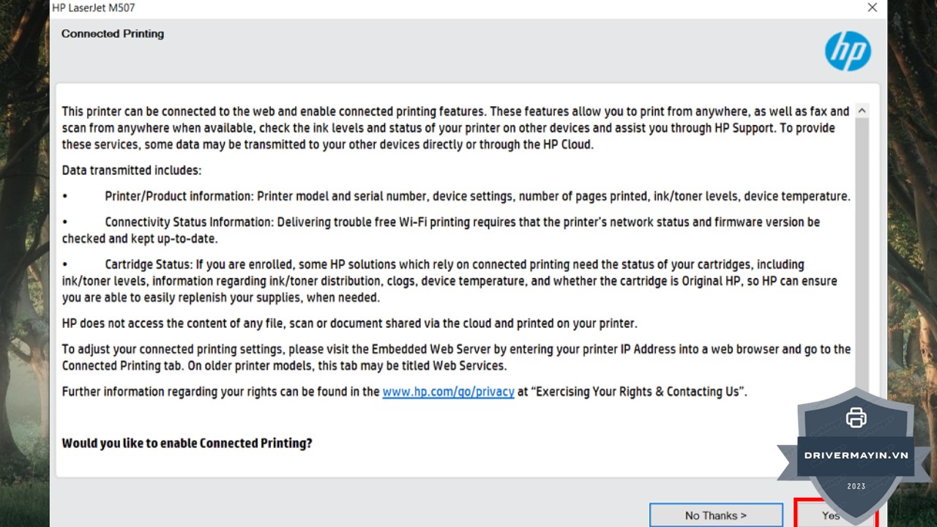Click the 'HP does not access' sentence
Screen dimensions: 937x527
tap(349, 324)
